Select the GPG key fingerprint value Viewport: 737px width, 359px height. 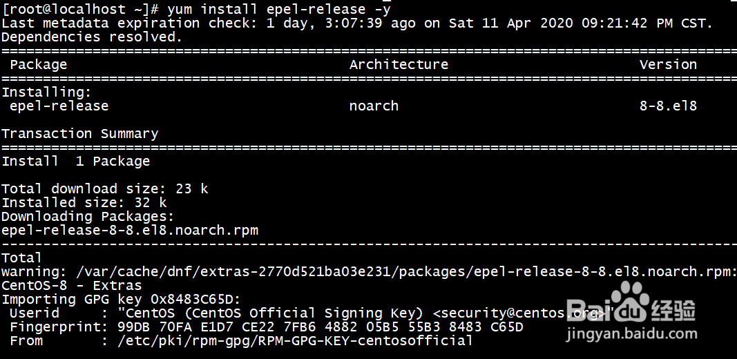(320, 327)
